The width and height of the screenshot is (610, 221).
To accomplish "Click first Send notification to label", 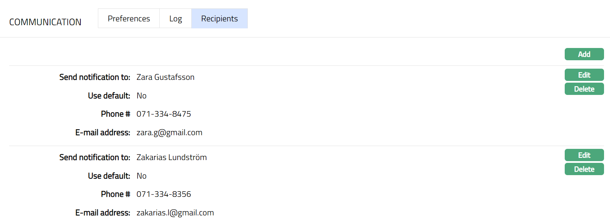I will pos(94,77).
